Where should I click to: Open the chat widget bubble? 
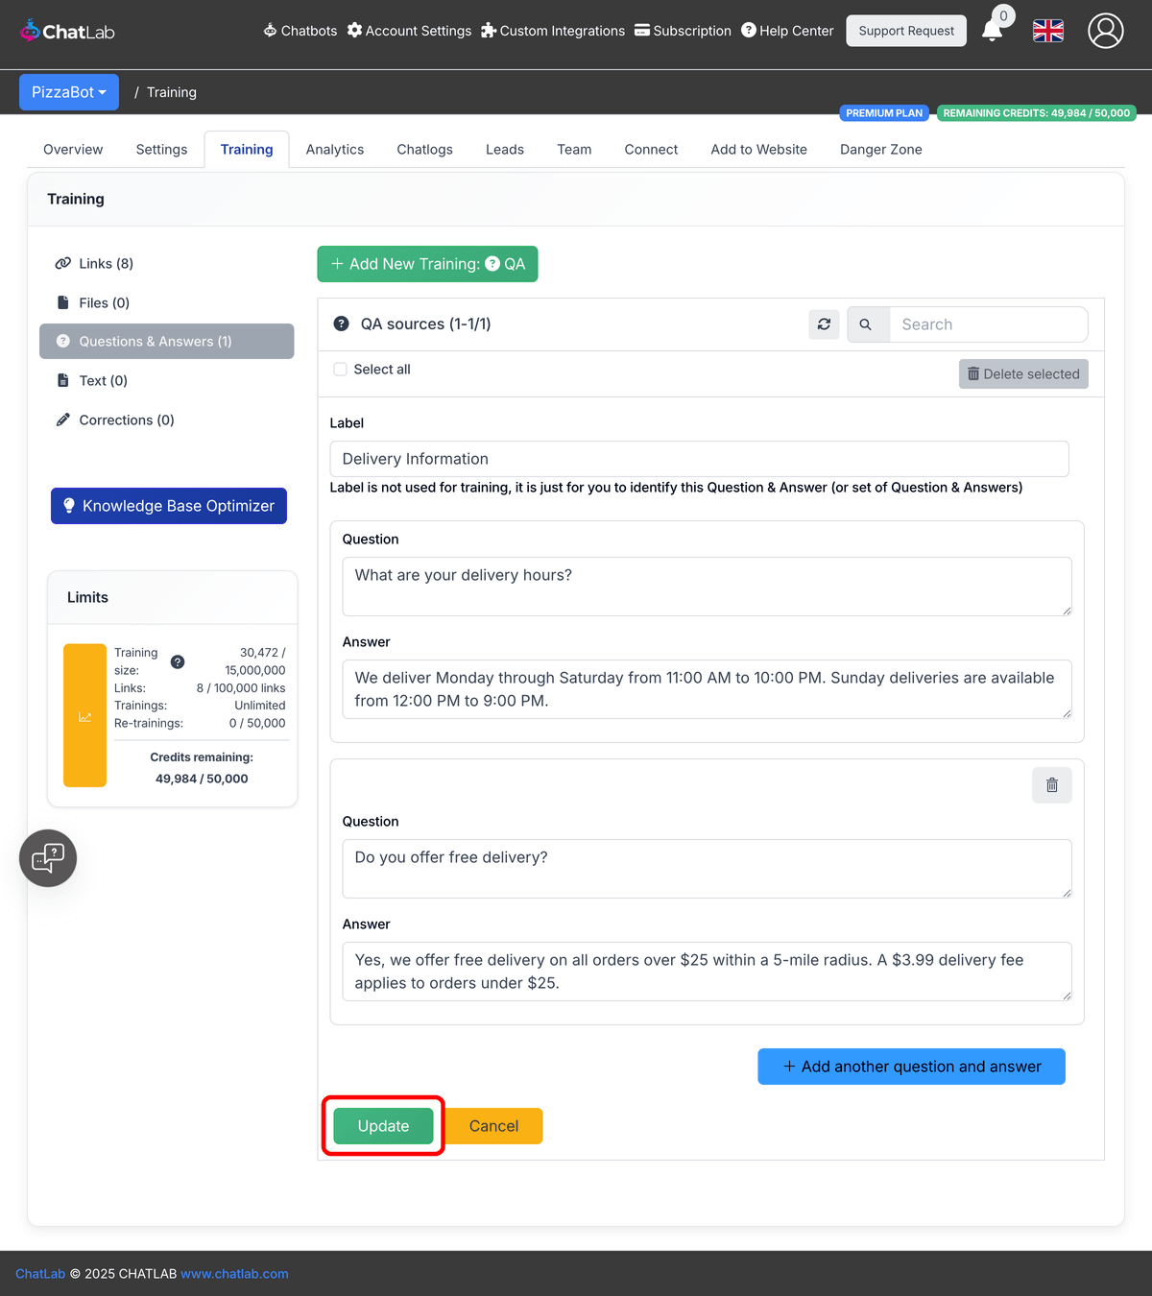(x=47, y=857)
